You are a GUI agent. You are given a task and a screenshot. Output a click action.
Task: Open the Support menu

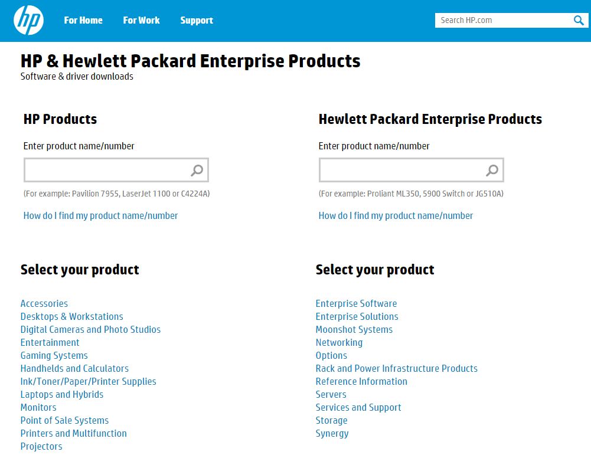tap(197, 20)
